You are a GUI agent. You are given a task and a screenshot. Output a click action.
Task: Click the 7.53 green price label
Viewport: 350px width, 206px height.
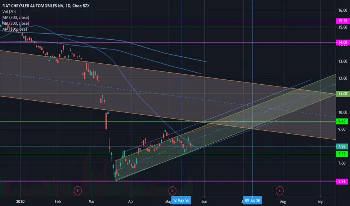pyautogui.click(x=342, y=154)
